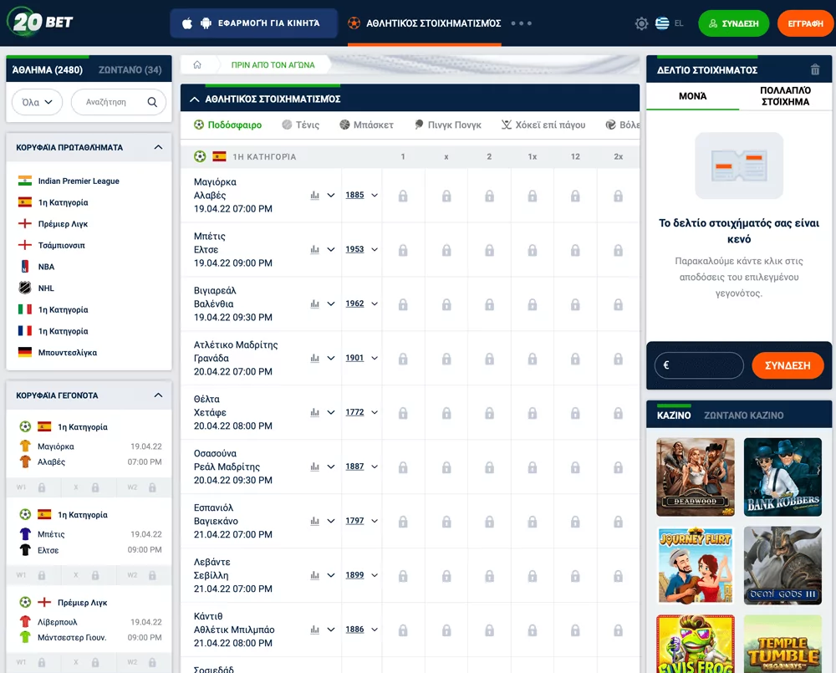Open statistics icon for Μαγιόρκα Αλαβές match
The height and width of the screenshot is (673, 836).
[x=315, y=196]
